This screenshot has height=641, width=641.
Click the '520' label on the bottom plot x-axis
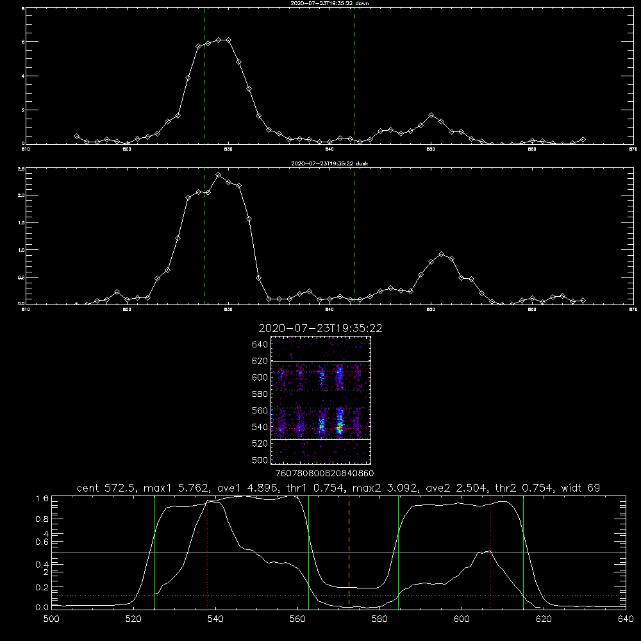pyautogui.click(x=133, y=619)
